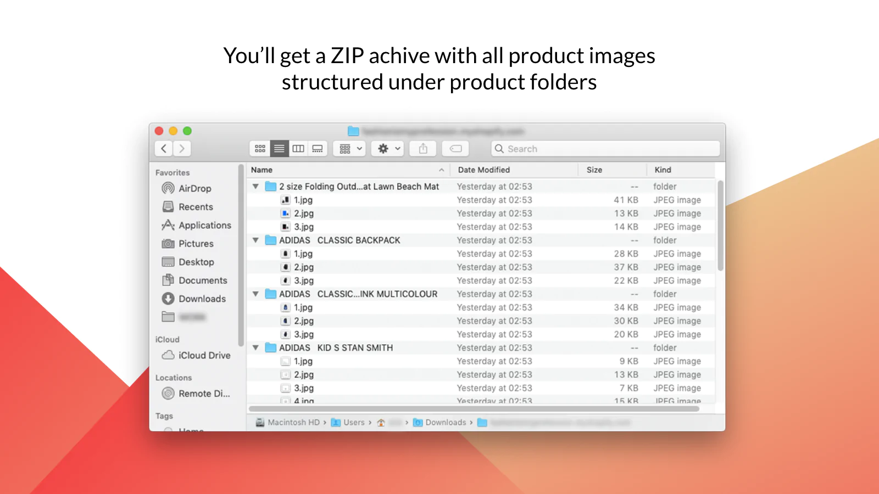Open AirDrop from the sidebar
This screenshot has height=494, width=879.
click(194, 188)
